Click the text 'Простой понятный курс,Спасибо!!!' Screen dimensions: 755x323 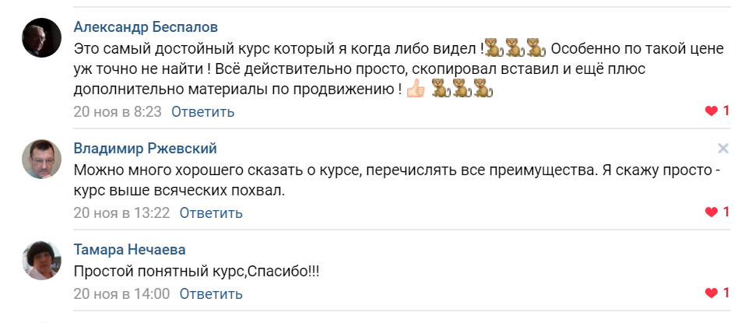click(196, 272)
